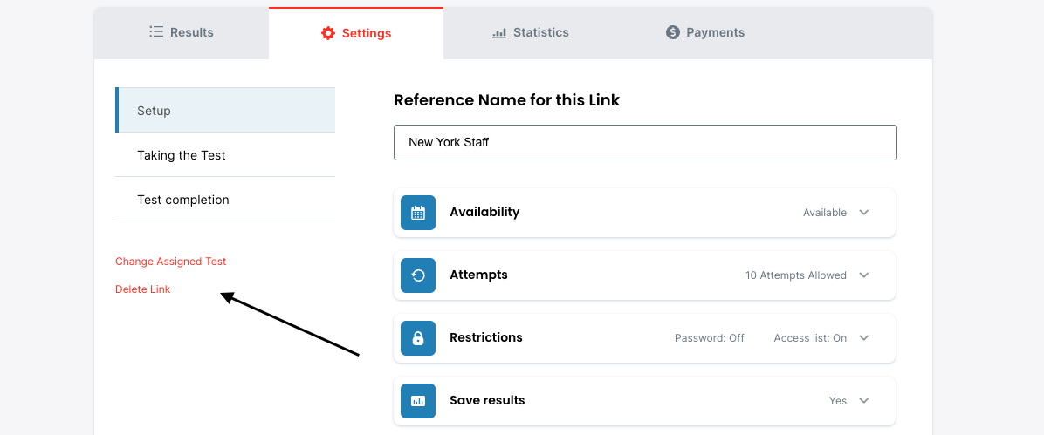
Task: Expand the Save results section chevron
Action: point(863,401)
